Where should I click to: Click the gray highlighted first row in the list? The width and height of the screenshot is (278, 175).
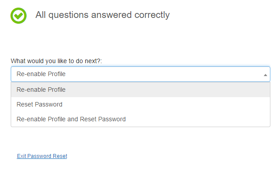point(141,90)
